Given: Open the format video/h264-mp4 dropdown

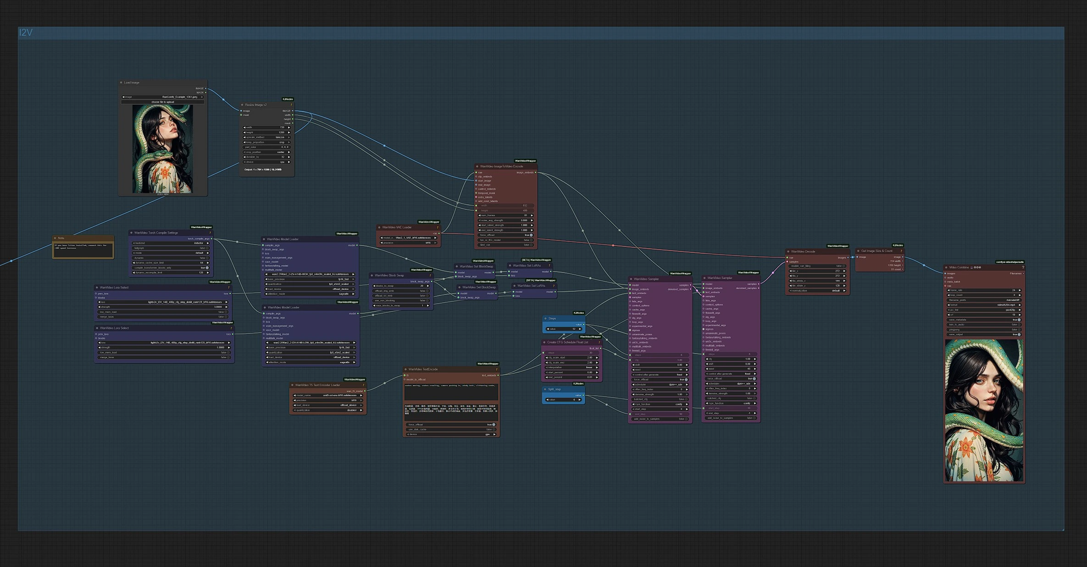Looking at the screenshot, I should 984,305.
